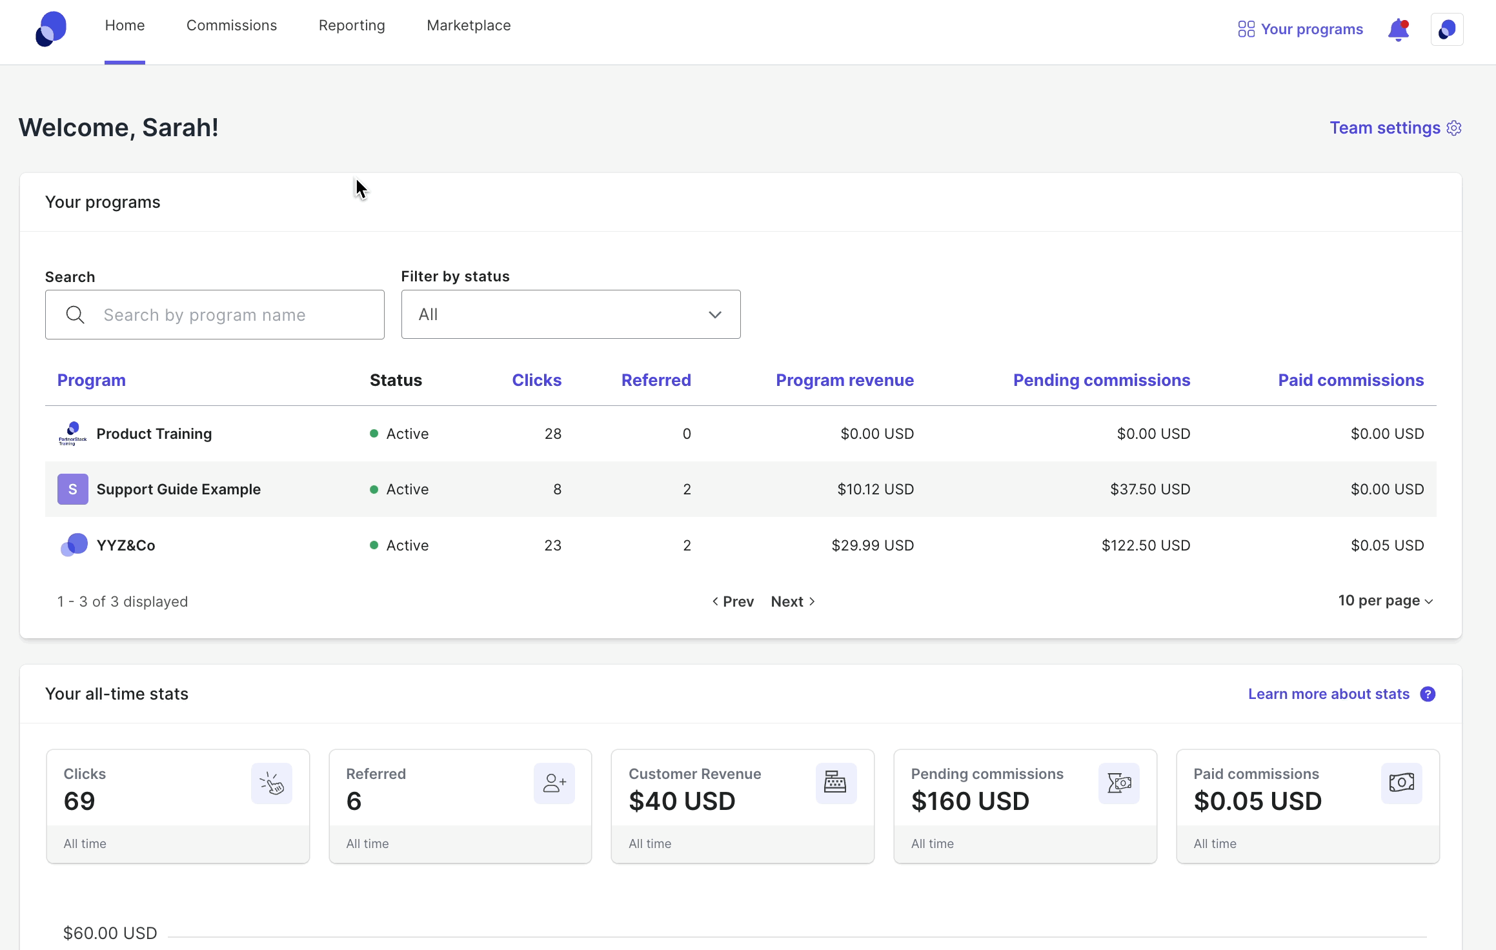
Task: Click the Team settings gear icon
Action: (x=1454, y=128)
